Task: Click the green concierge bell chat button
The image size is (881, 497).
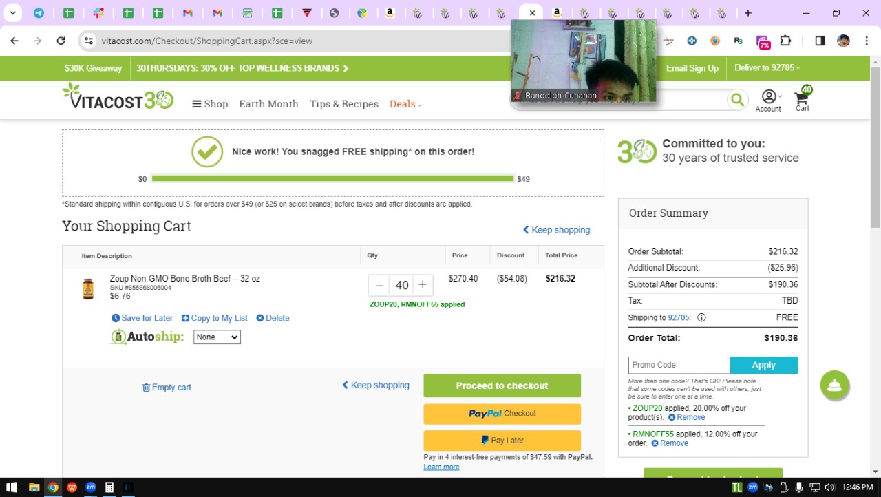Action: pyautogui.click(x=835, y=385)
